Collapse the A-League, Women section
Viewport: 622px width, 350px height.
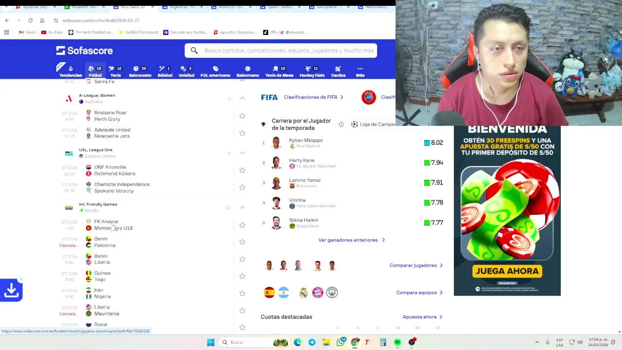coord(242,98)
